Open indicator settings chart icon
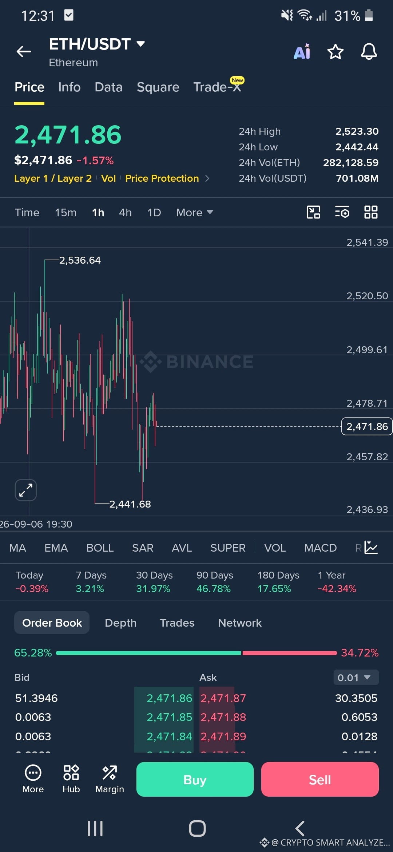 tap(371, 548)
